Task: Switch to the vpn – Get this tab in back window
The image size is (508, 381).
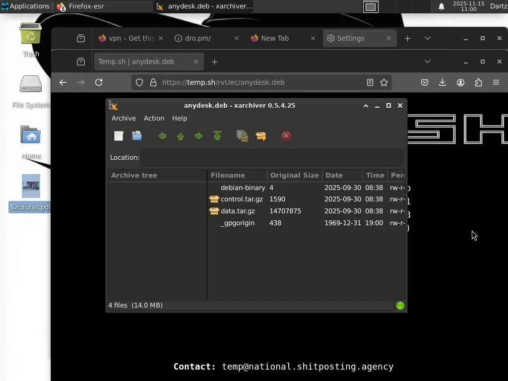Action: [x=130, y=38]
